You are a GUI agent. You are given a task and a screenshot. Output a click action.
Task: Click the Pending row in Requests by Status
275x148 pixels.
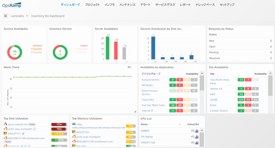[x=240, y=52]
